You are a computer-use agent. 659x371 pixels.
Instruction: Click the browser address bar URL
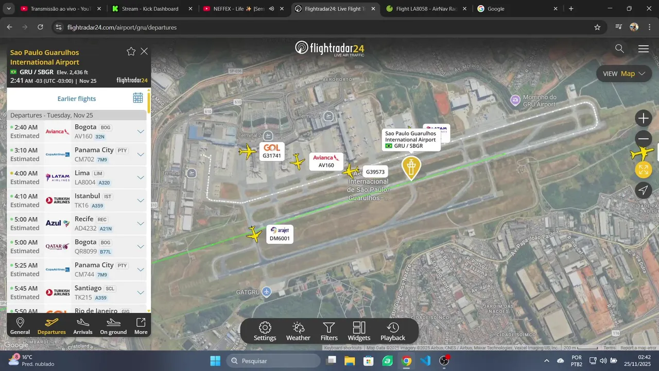pyautogui.click(x=122, y=27)
